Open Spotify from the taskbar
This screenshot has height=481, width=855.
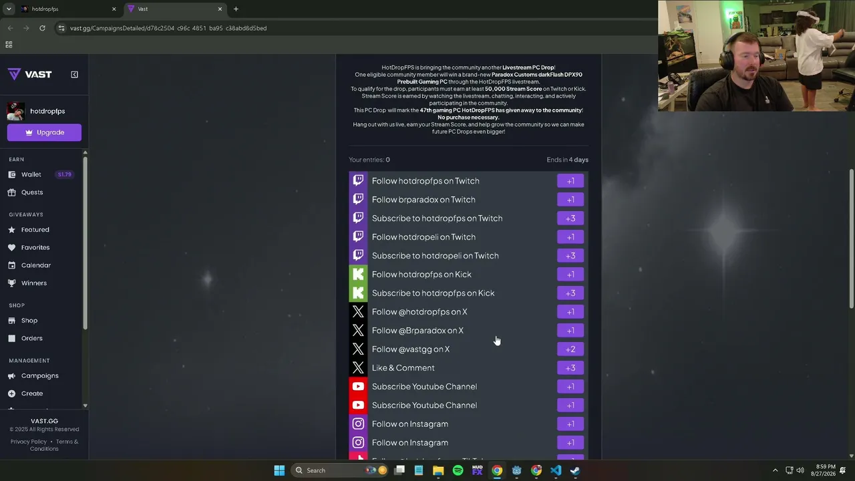point(458,470)
